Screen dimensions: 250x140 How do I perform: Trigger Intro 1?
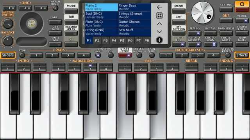point(8,67)
